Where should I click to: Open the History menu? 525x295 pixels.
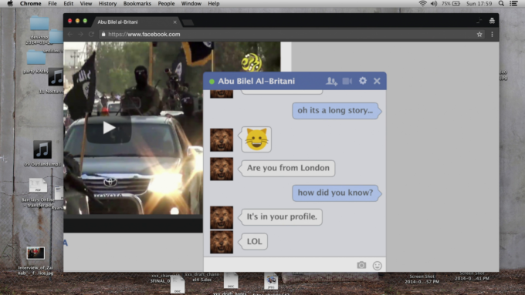[107, 4]
